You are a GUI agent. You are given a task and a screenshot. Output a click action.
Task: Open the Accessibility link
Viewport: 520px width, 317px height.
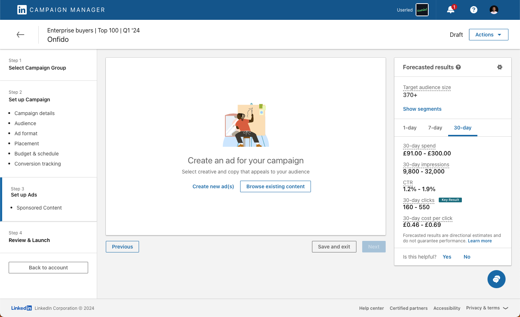[x=447, y=308]
